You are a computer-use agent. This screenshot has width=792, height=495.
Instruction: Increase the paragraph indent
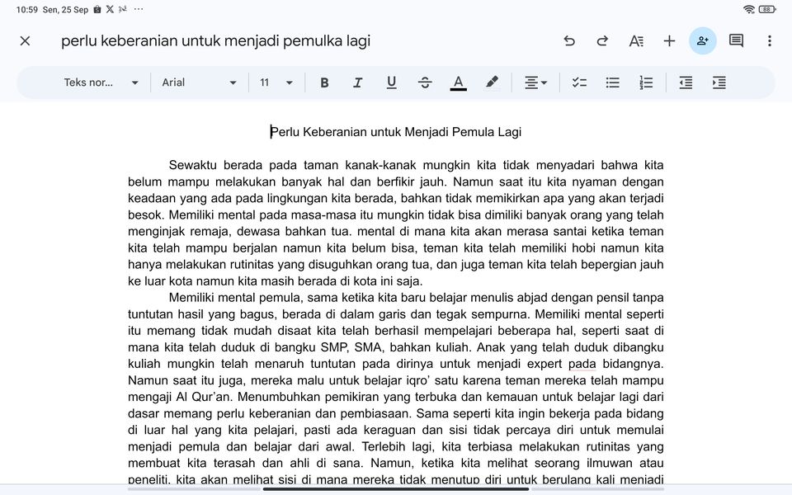tap(719, 82)
